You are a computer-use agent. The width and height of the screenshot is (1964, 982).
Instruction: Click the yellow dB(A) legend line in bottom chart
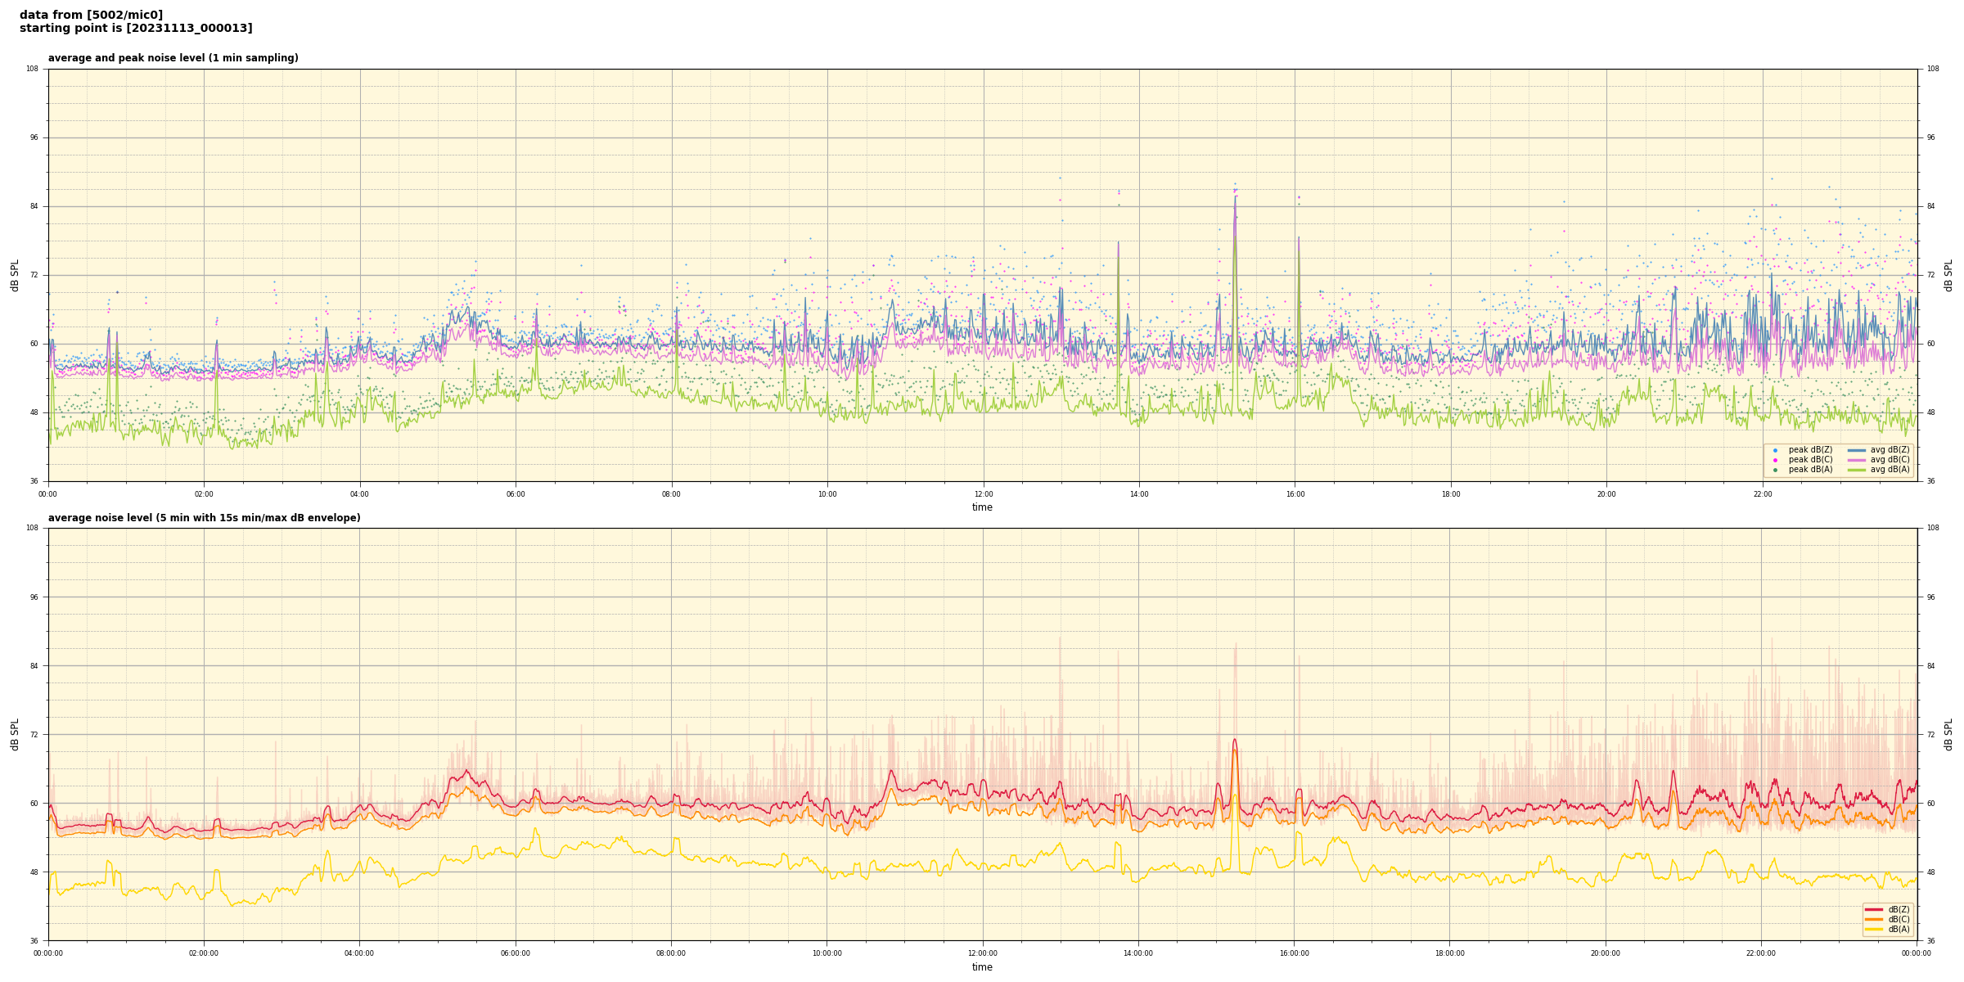1874,929
